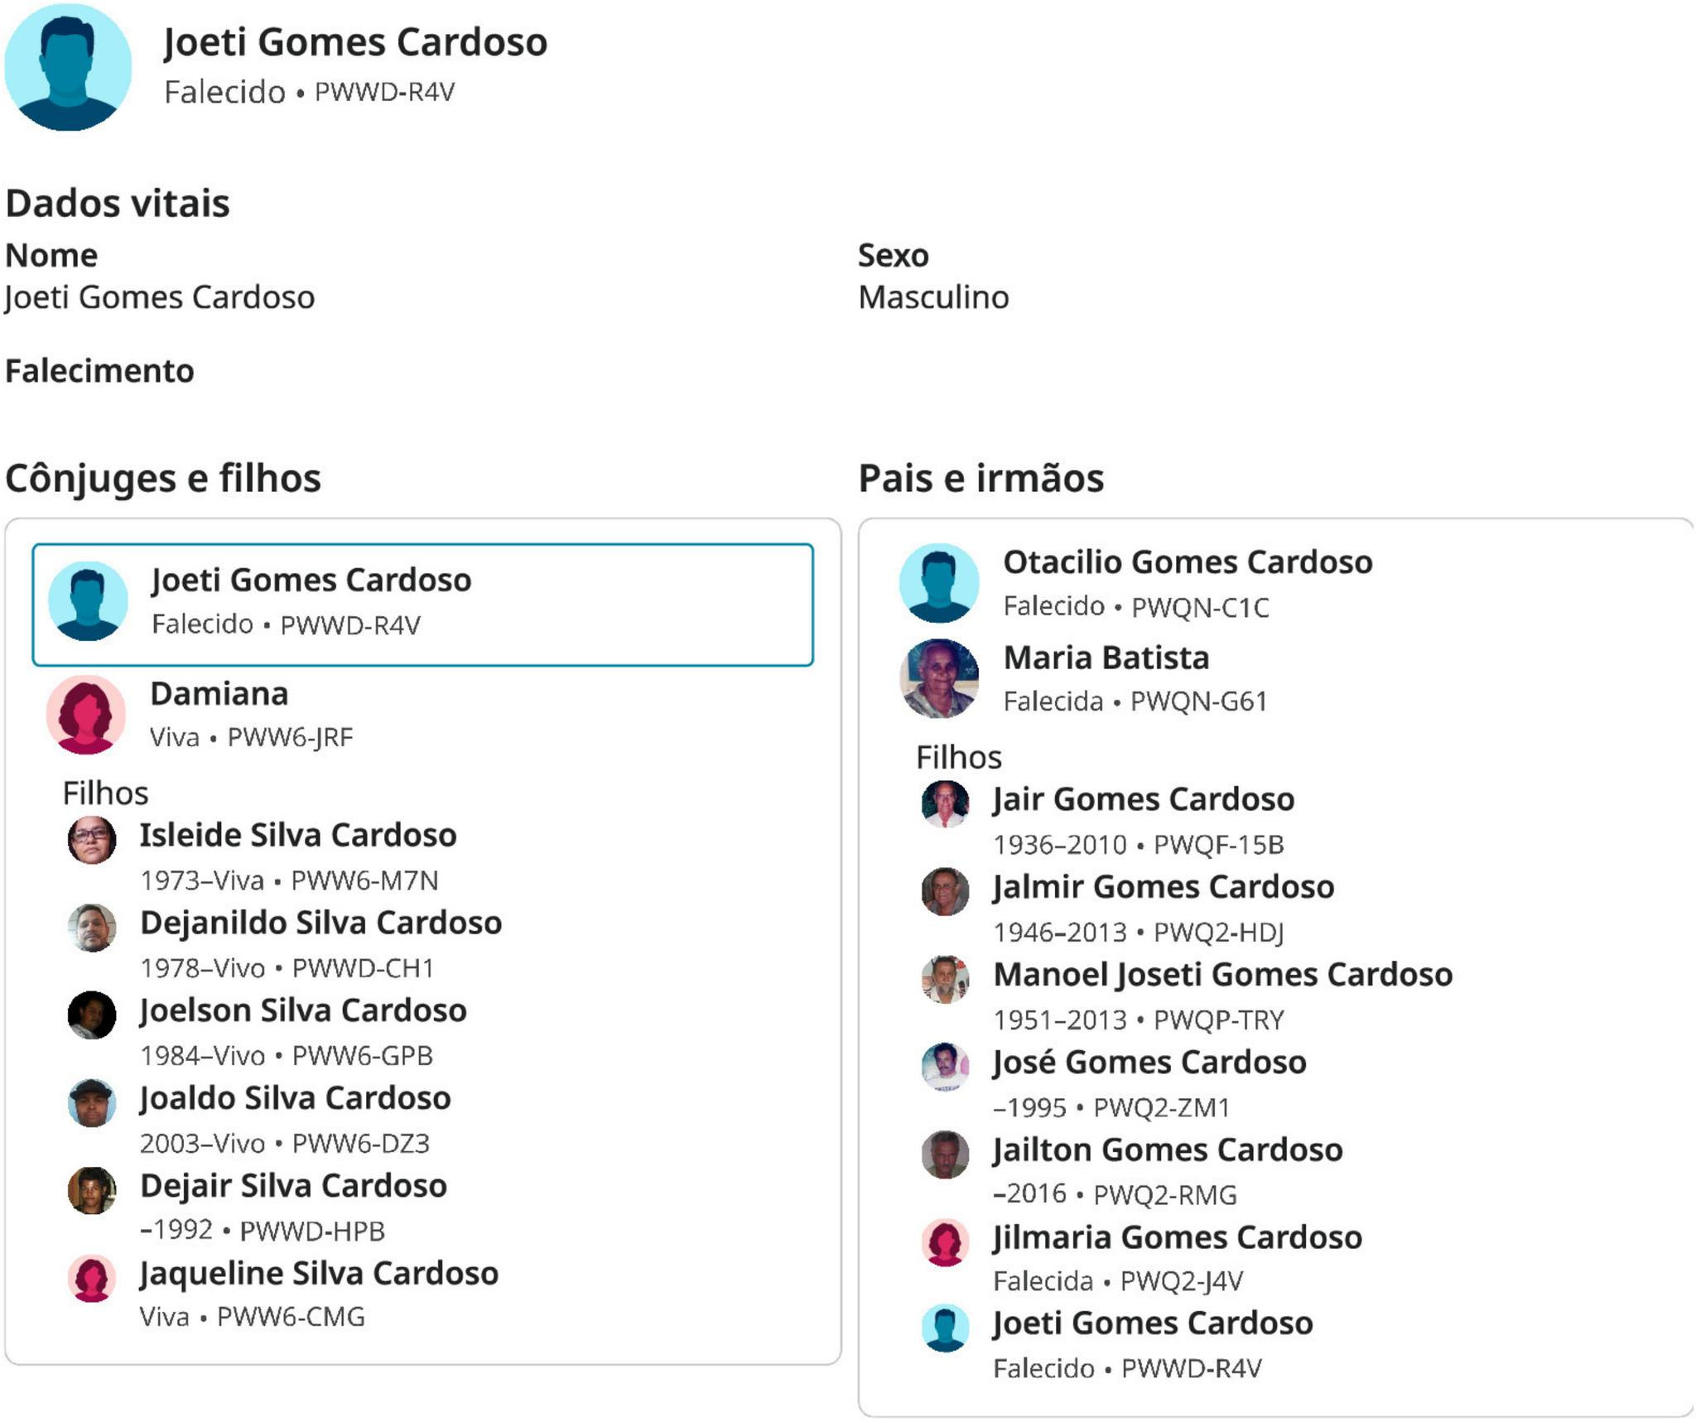Open Dejanildo Silva Cardoso's profile link
Image resolution: width=1696 pixels, height=1422 pixels.
click(x=320, y=923)
